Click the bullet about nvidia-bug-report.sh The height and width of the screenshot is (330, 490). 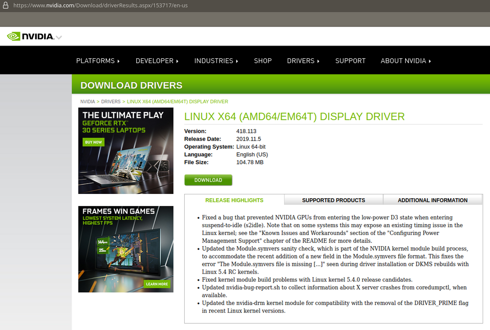(x=334, y=291)
